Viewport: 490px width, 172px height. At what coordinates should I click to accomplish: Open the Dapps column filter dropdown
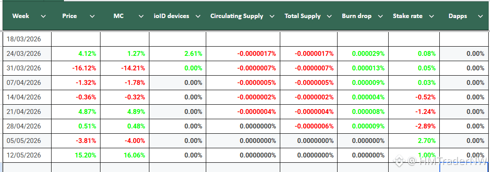[x=480, y=16]
